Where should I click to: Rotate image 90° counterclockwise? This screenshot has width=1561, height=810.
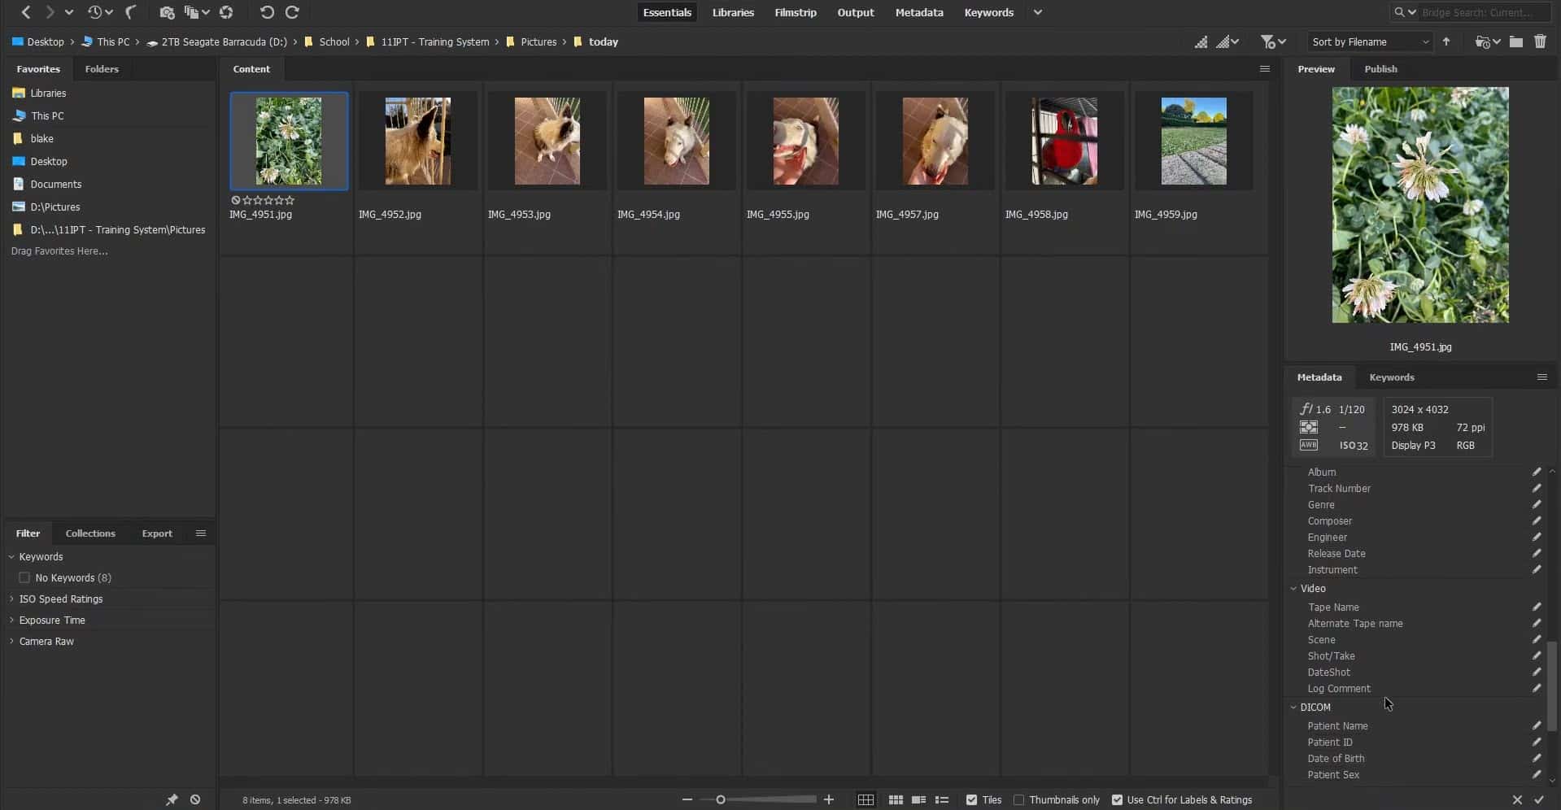pyautogui.click(x=266, y=12)
